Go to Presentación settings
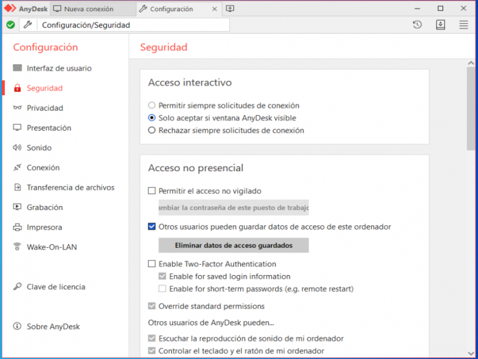Screen dimensions: 478x359 (49, 128)
